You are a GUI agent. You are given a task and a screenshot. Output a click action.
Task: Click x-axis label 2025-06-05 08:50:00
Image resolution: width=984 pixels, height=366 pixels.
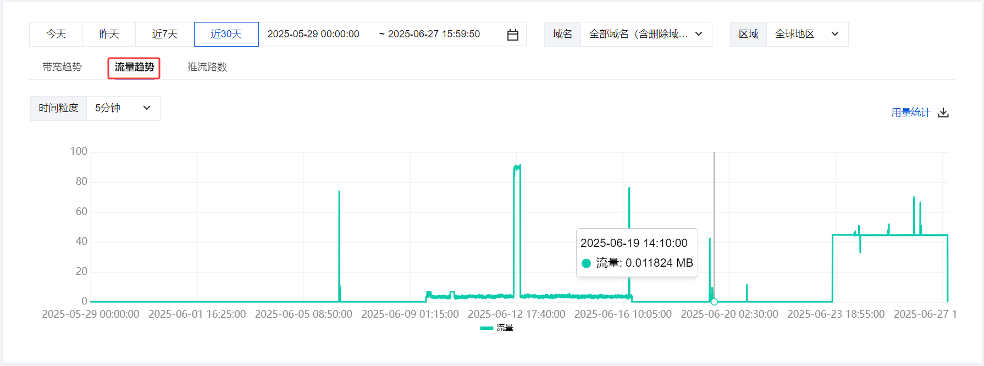pyautogui.click(x=303, y=314)
